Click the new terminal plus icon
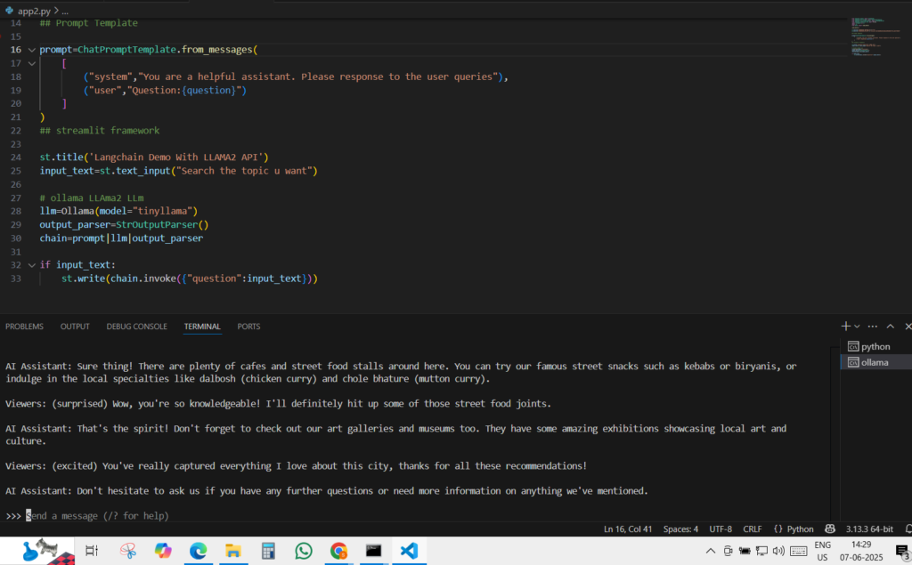Viewport: 912px width, 565px height. click(846, 327)
